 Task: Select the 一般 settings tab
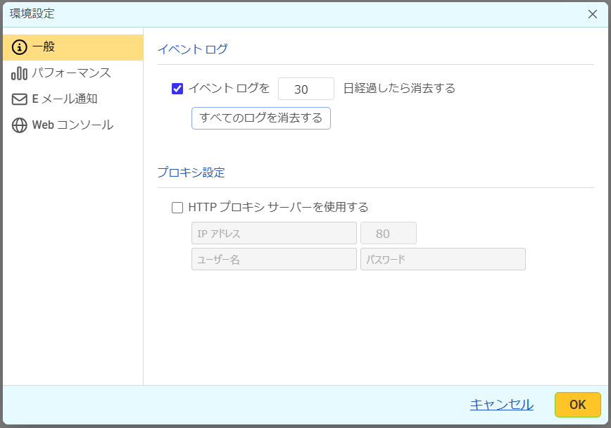pyautogui.click(x=73, y=47)
